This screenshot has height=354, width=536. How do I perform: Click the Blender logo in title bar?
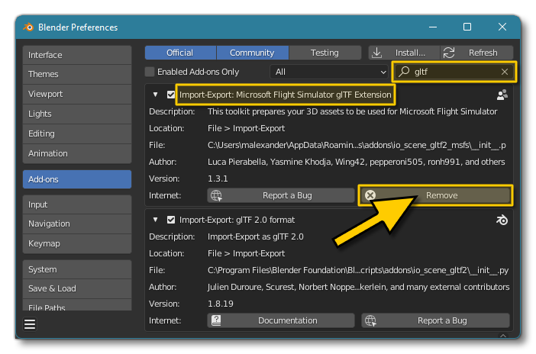[x=28, y=27]
